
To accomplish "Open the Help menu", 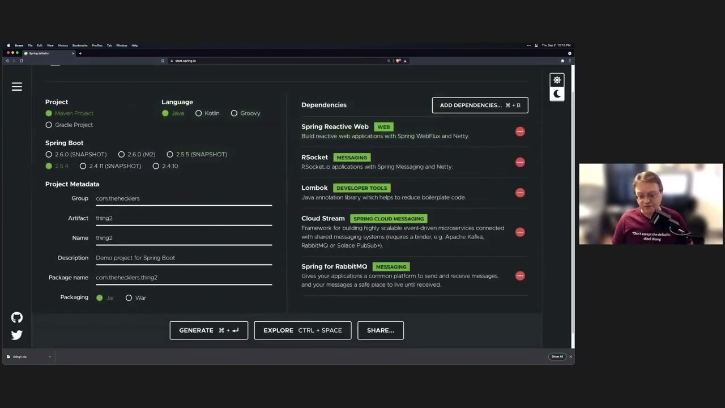I will point(135,45).
